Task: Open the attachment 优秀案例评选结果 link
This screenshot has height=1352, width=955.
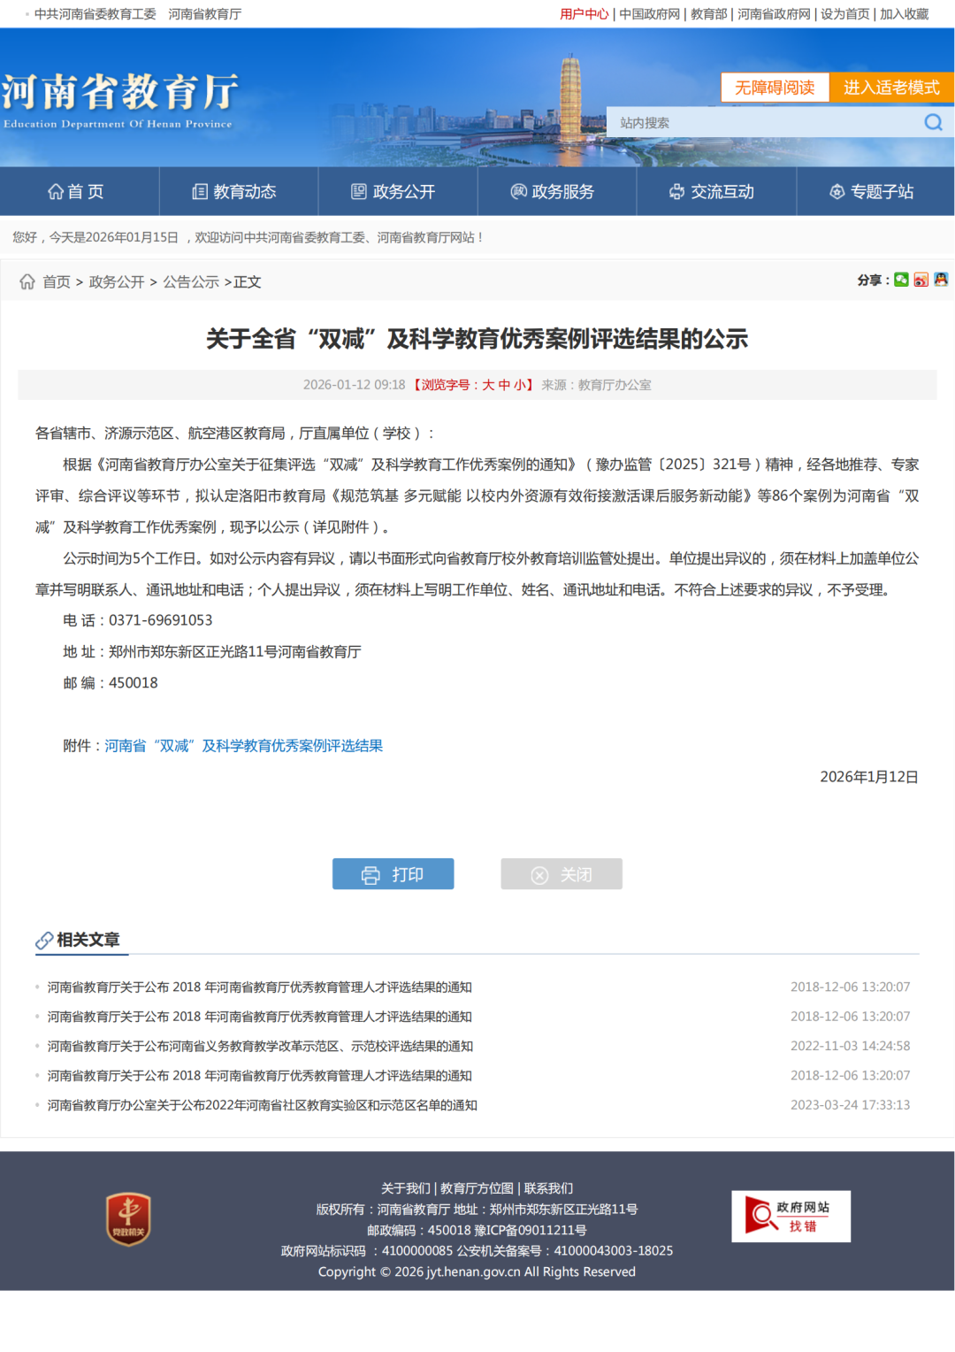Action: tap(243, 746)
